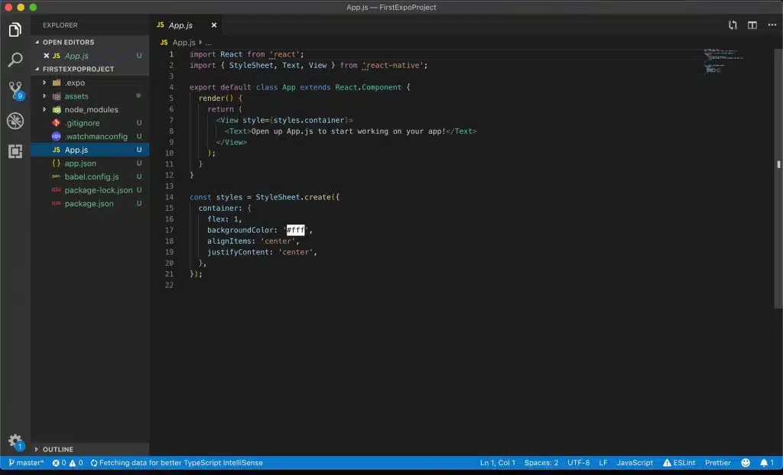This screenshot has width=783, height=475.
Task: Expand the node_modules folder
Action: (91, 110)
